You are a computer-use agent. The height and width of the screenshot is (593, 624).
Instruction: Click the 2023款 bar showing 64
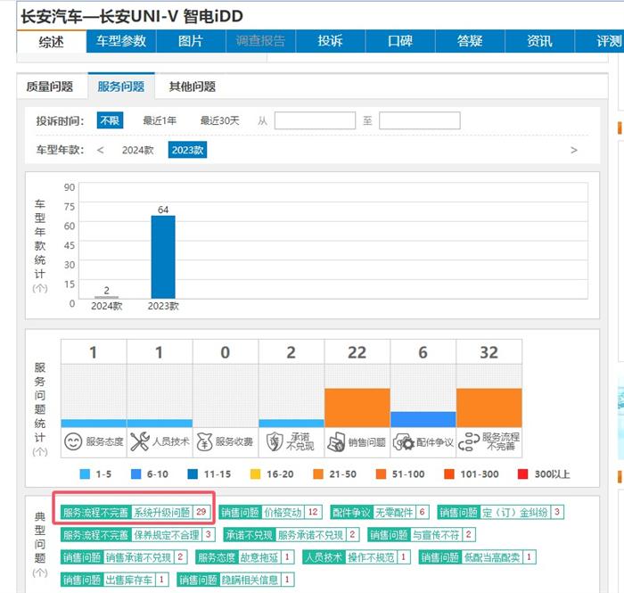(x=163, y=257)
